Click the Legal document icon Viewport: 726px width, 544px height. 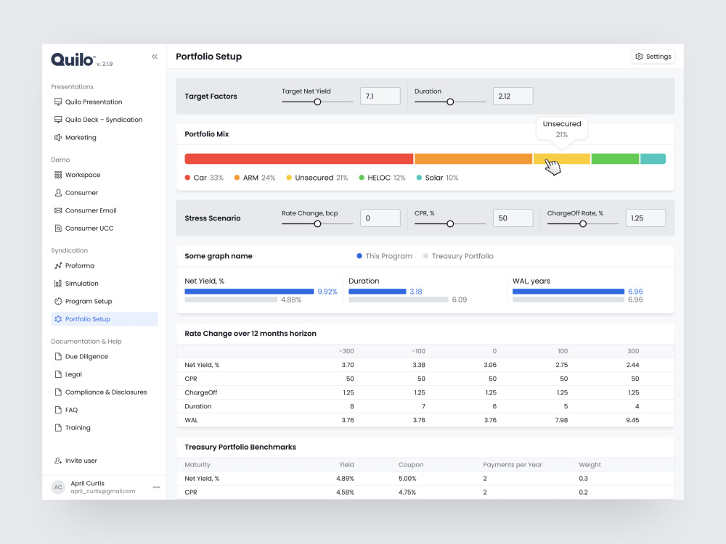(x=58, y=374)
